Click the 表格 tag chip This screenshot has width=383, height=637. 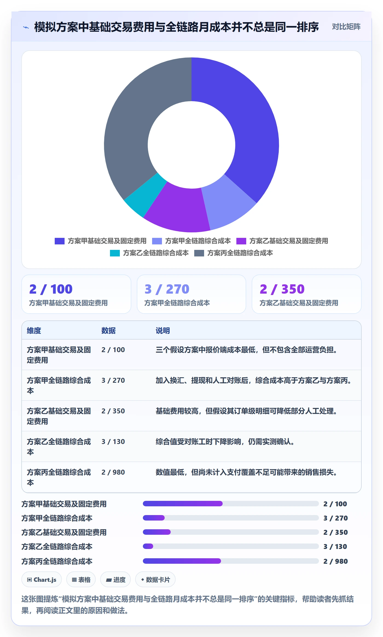(x=81, y=580)
